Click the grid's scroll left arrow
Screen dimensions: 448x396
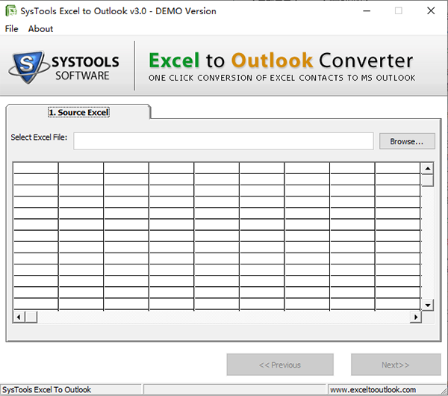(19, 317)
